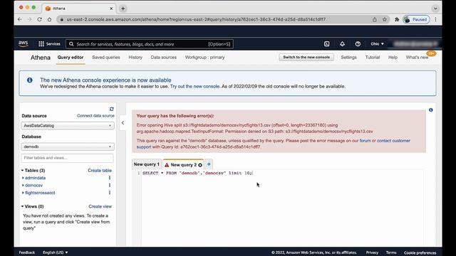456x256 pixels.
Task: Open the CloudShell icon in AWS header
Action: tap(326, 44)
